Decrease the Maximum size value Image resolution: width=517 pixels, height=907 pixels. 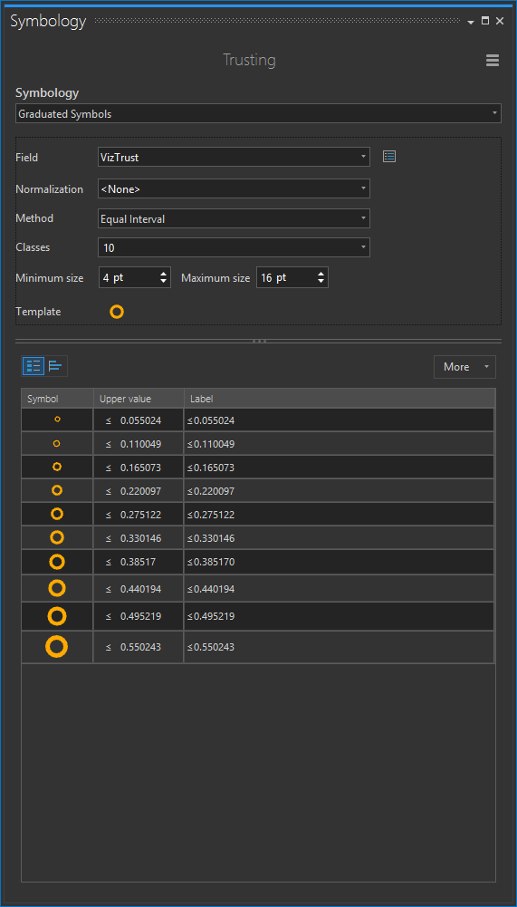pos(321,282)
